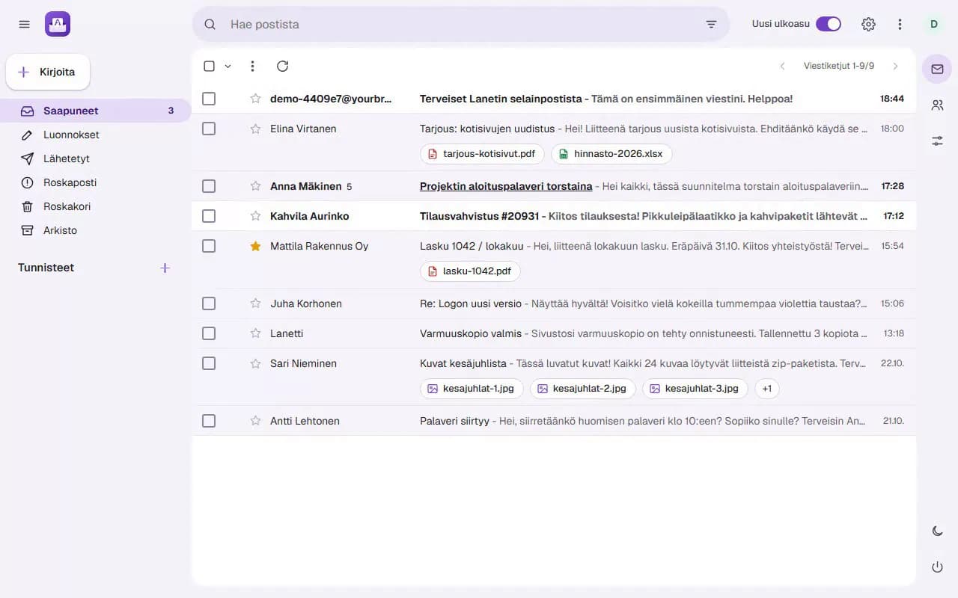
Task: Click the Kirjoita compose button
Action: pos(48,72)
